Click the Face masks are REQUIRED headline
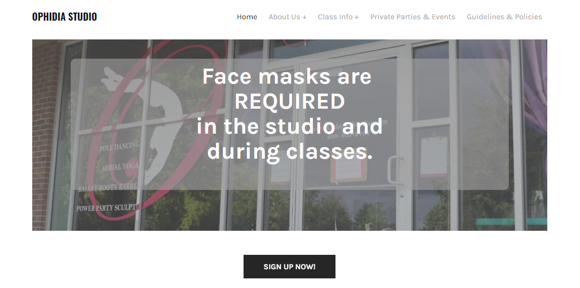The height and width of the screenshot is (288, 580). point(289,114)
